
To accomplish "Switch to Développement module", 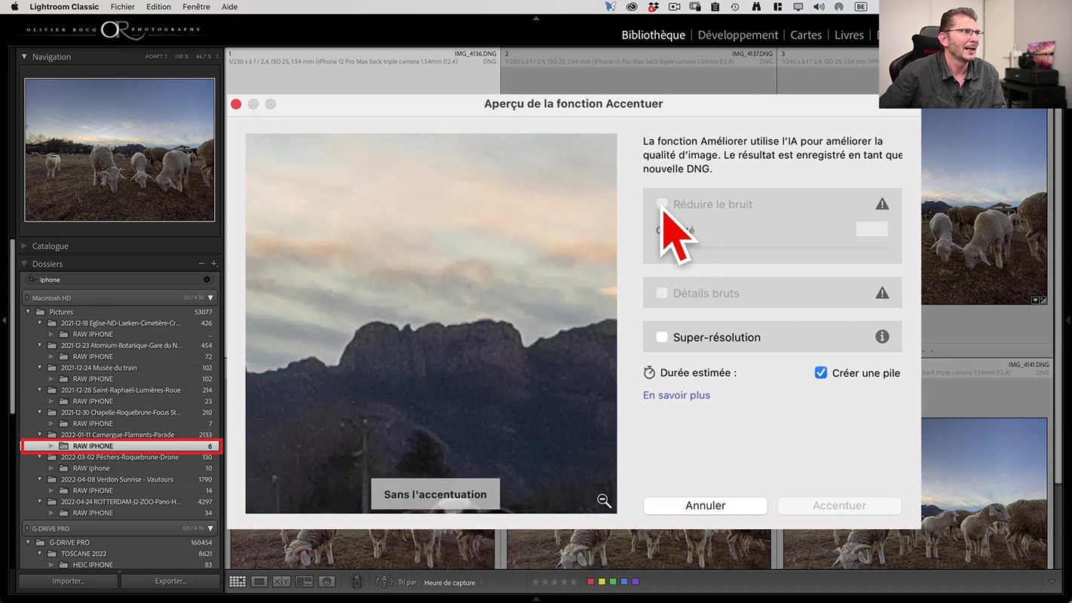I will click(738, 35).
